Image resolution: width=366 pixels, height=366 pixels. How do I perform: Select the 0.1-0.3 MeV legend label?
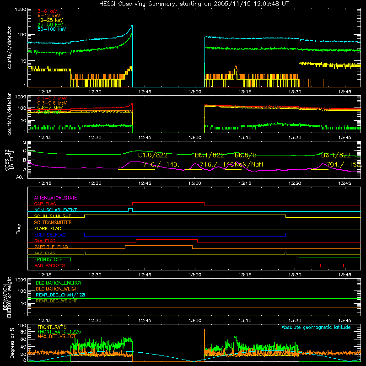(52, 98)
